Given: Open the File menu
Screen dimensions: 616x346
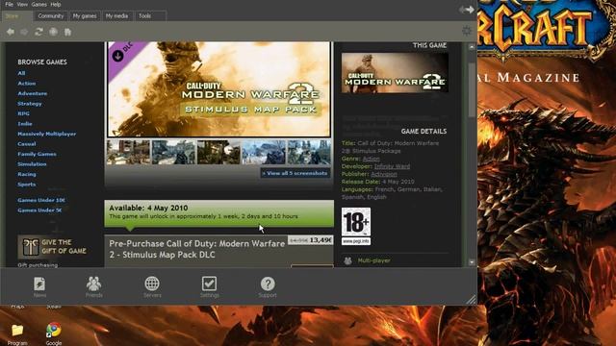Looking at the screenshot, I should (9, 4).
